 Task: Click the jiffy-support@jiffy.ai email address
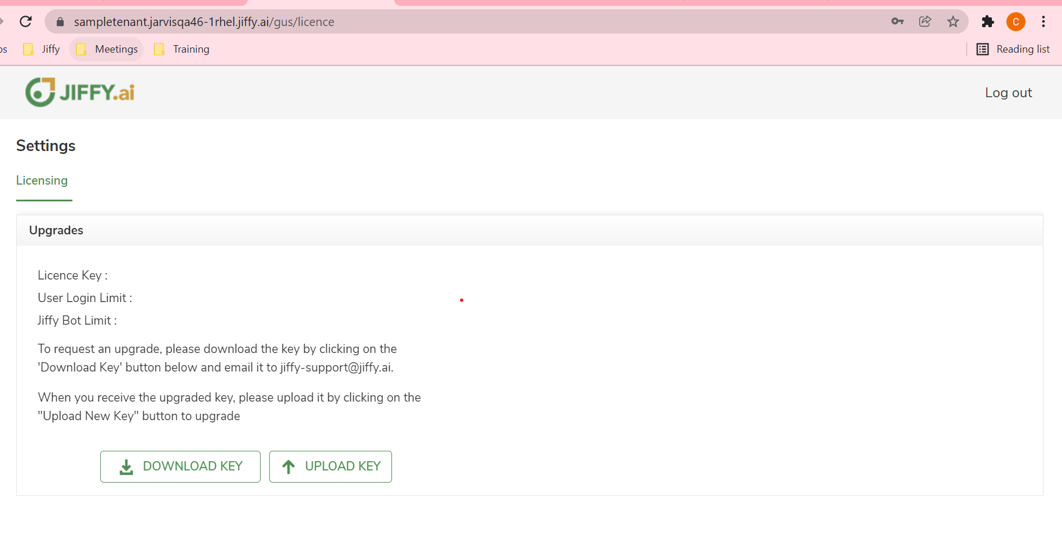pyautogui.click(x=336, y=367)
